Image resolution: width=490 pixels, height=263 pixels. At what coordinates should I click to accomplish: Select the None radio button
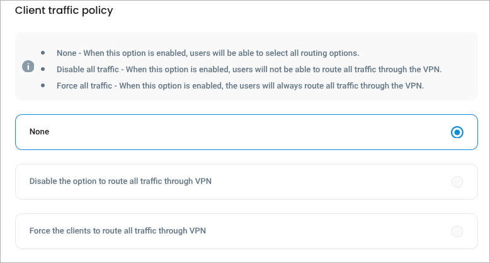click(457, 132)
